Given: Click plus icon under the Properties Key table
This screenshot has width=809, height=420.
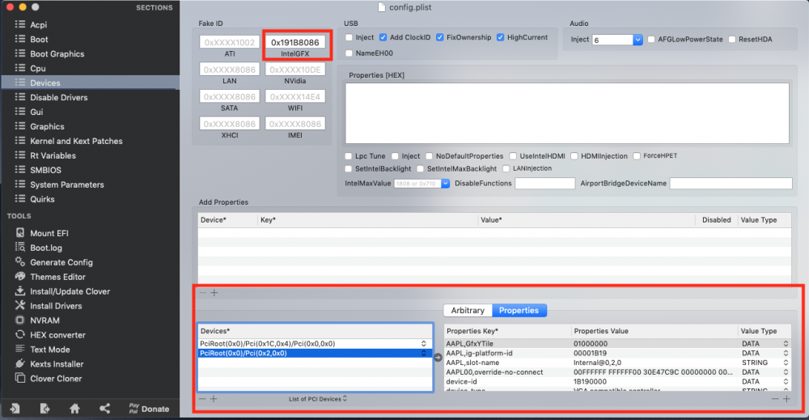Looking at the screenshot, I should (786, 398).
